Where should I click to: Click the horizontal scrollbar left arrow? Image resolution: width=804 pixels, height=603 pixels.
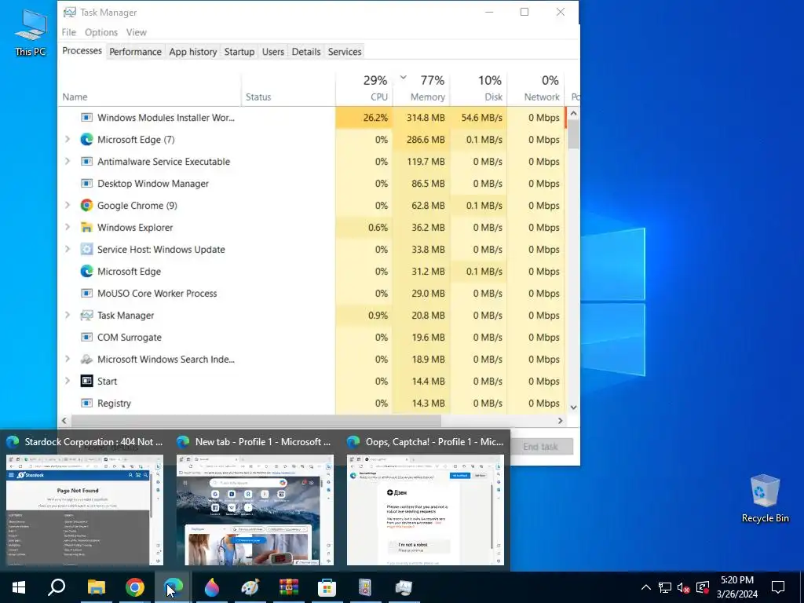coord(64,421)
